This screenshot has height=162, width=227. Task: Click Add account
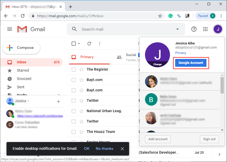pos(158,139)
